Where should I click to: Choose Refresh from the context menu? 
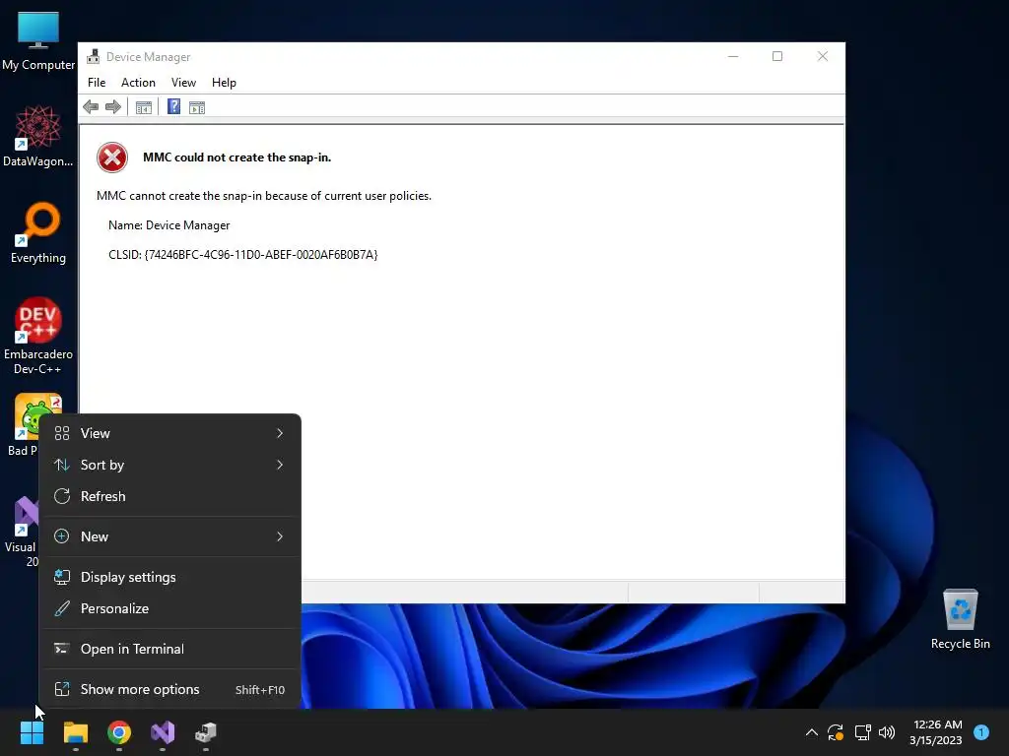click(169, 496)
